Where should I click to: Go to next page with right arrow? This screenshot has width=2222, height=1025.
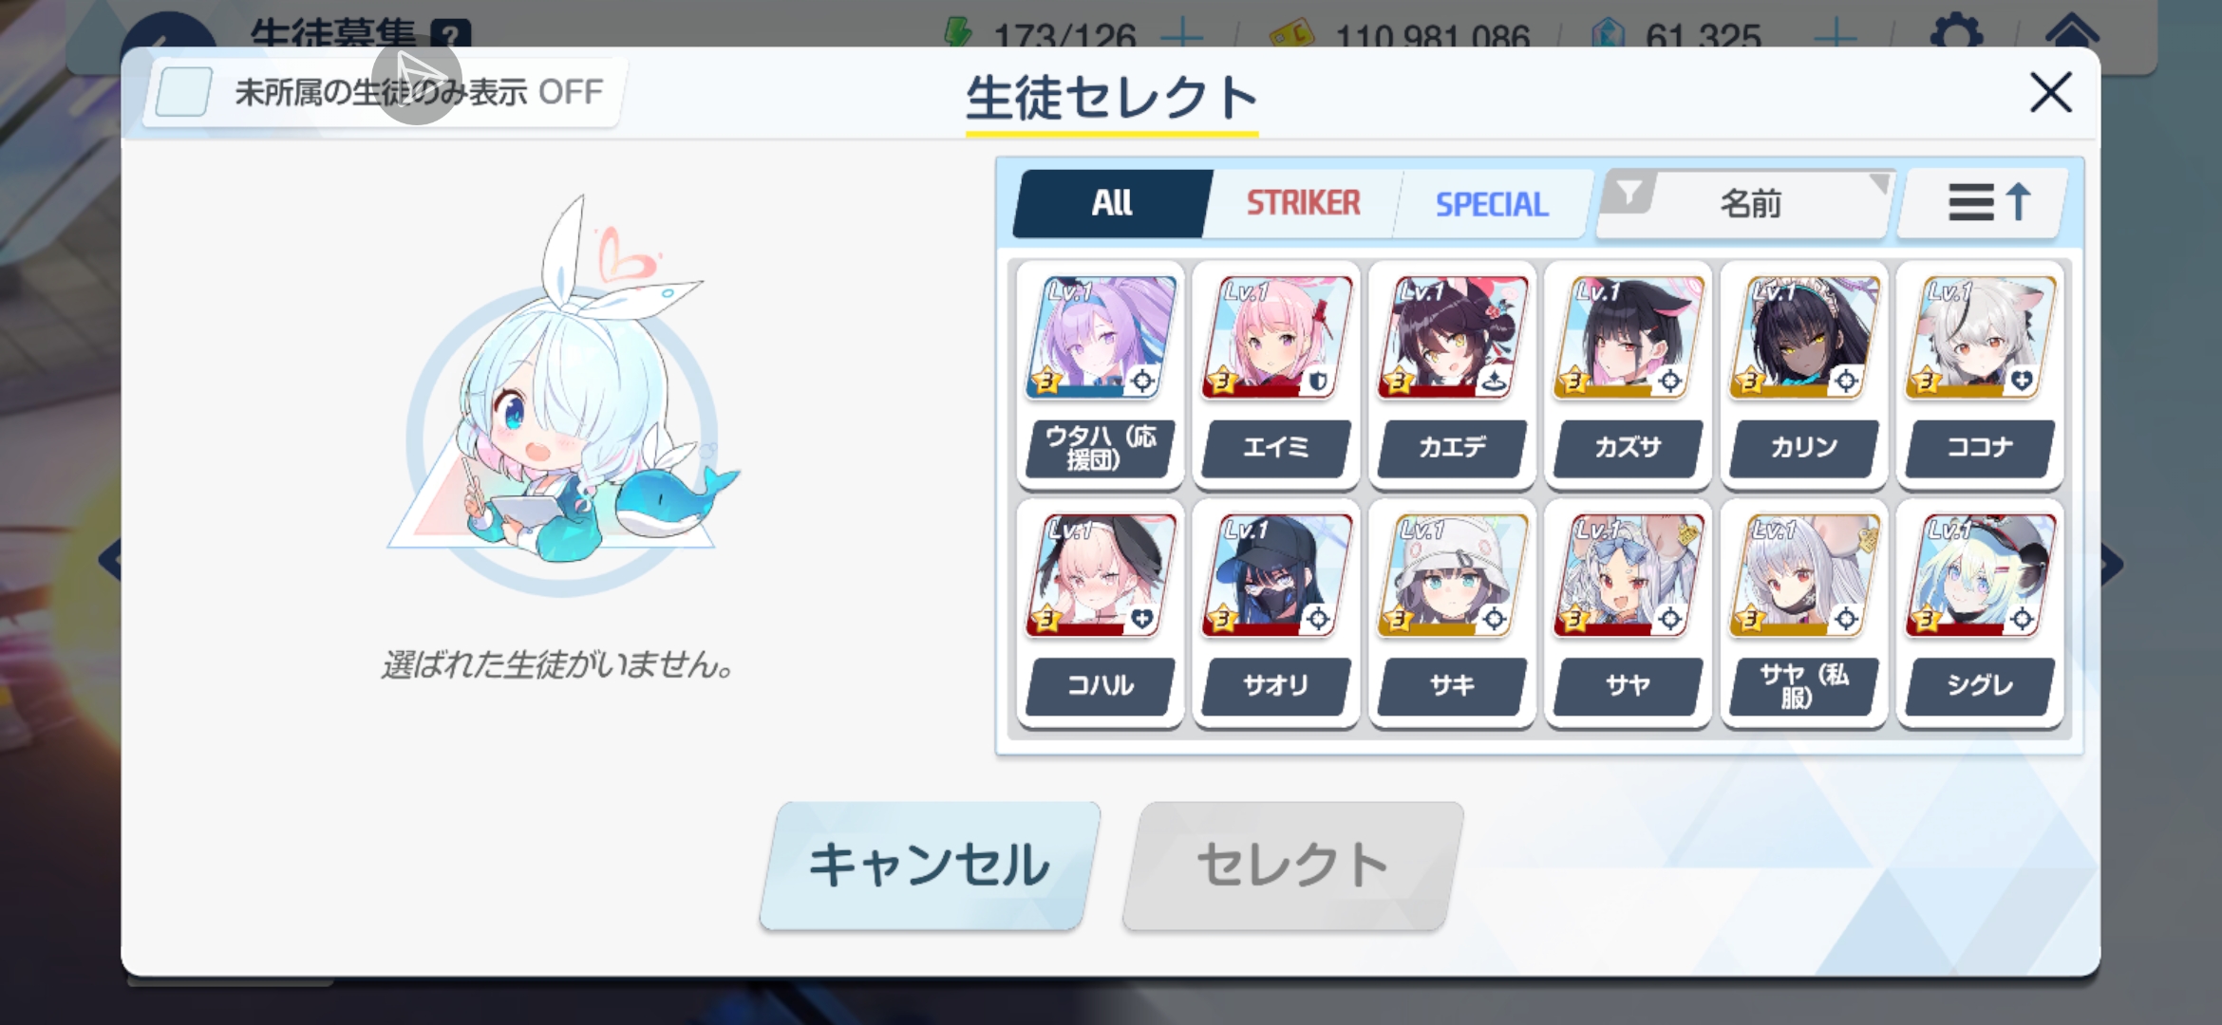[2112, 564]
